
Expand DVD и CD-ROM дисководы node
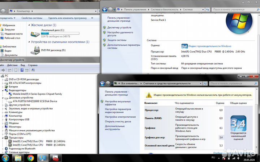pos(3,80)
